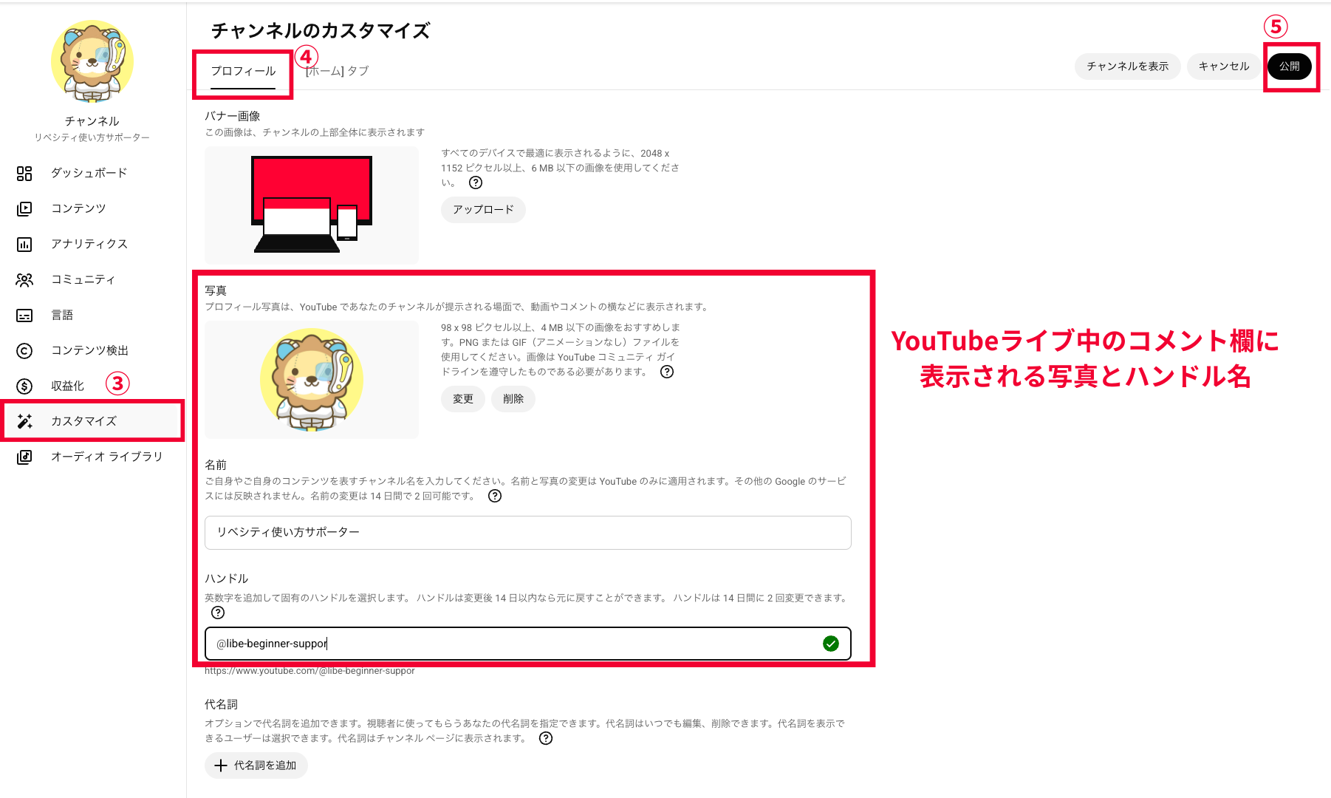Click the help icon under the ハンドル description
This screenshot has width=1331, height=798.
218,613
